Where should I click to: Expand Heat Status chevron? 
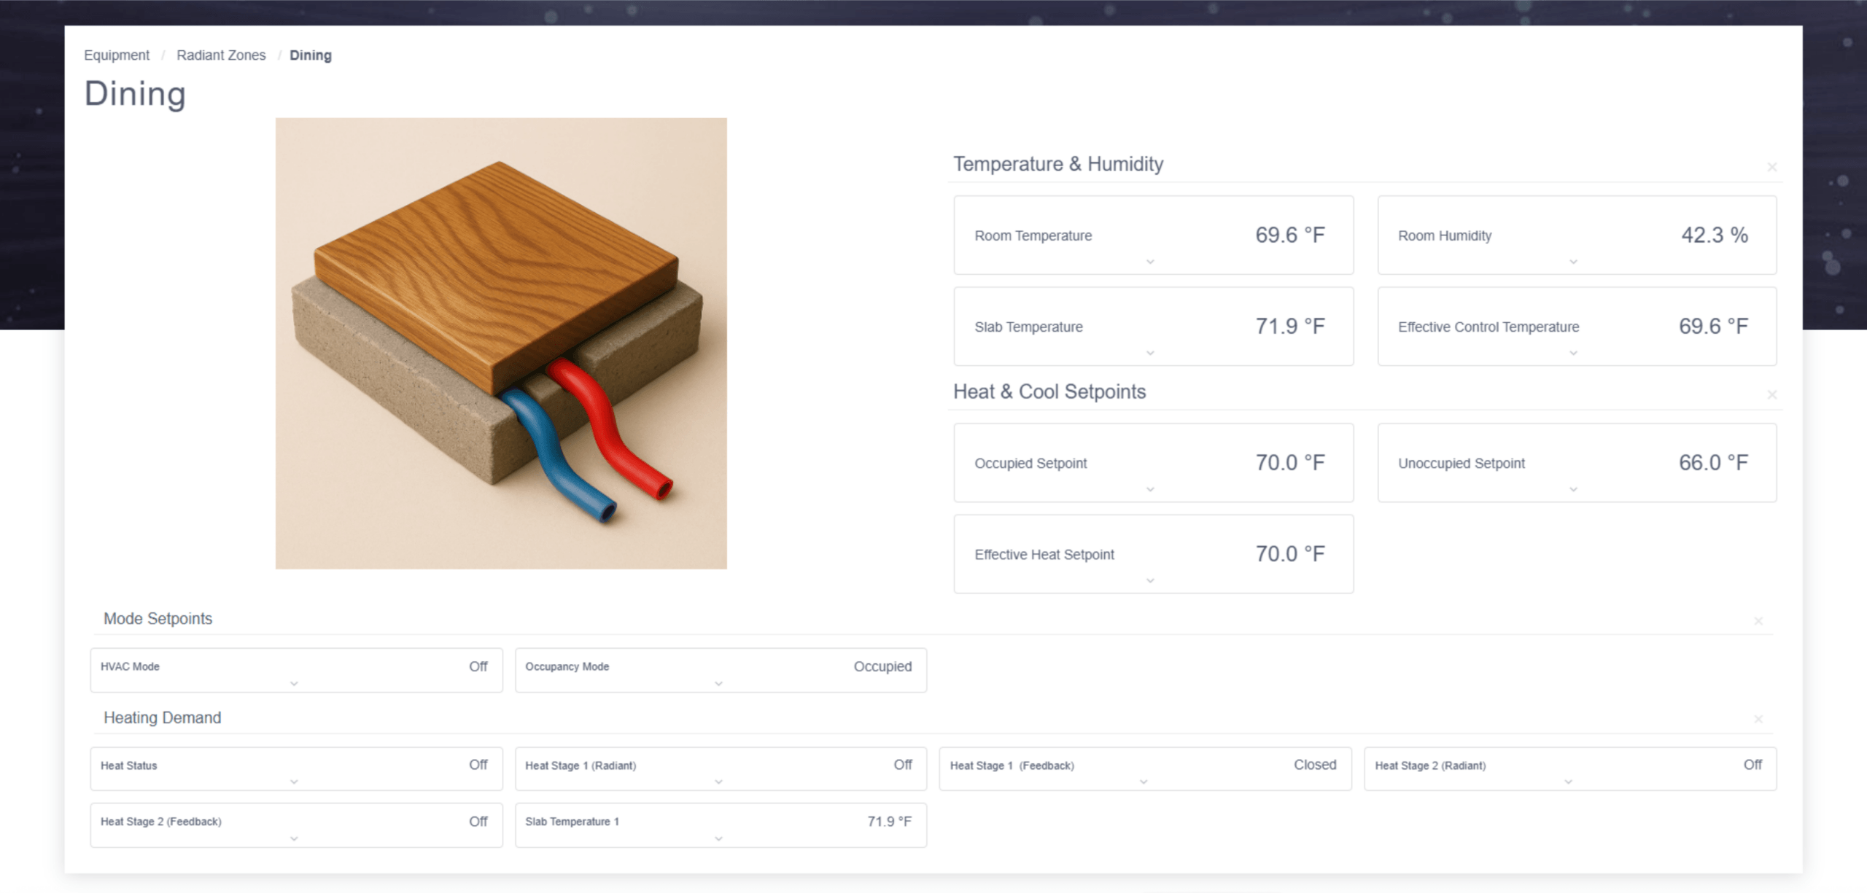coord(294,781)
